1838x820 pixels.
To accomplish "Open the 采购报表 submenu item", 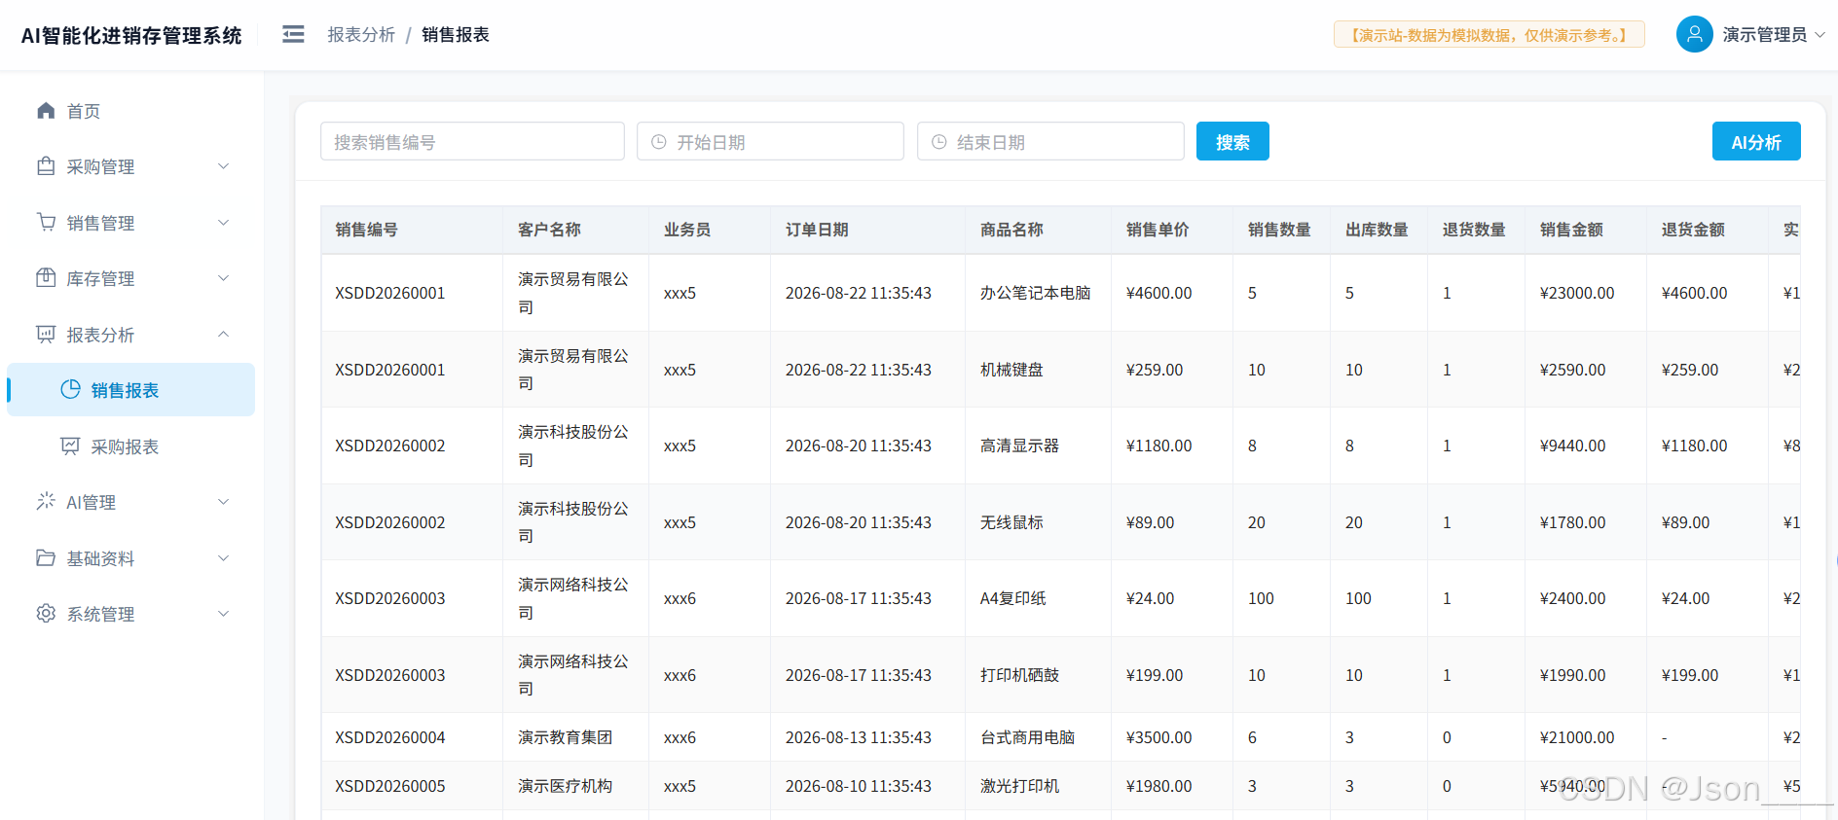I will tap(130, 446).
